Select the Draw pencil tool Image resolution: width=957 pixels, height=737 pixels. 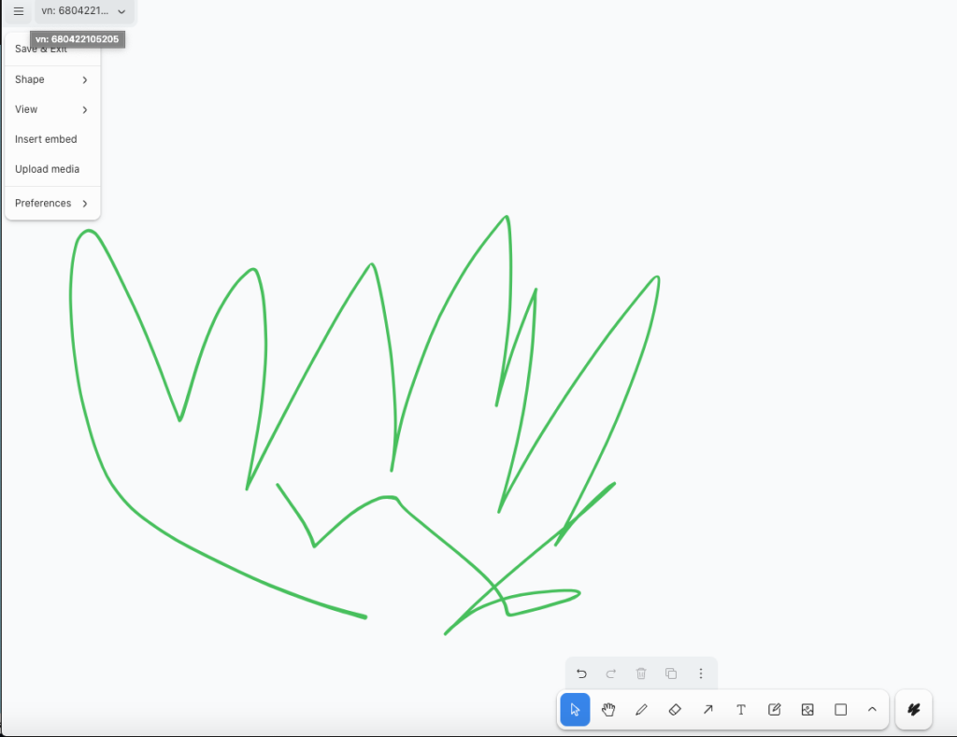[641, 710]
